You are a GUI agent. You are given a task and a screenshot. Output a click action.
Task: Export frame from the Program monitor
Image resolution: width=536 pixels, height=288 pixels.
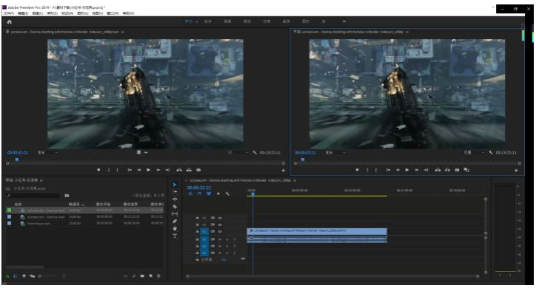pos(457,170)
